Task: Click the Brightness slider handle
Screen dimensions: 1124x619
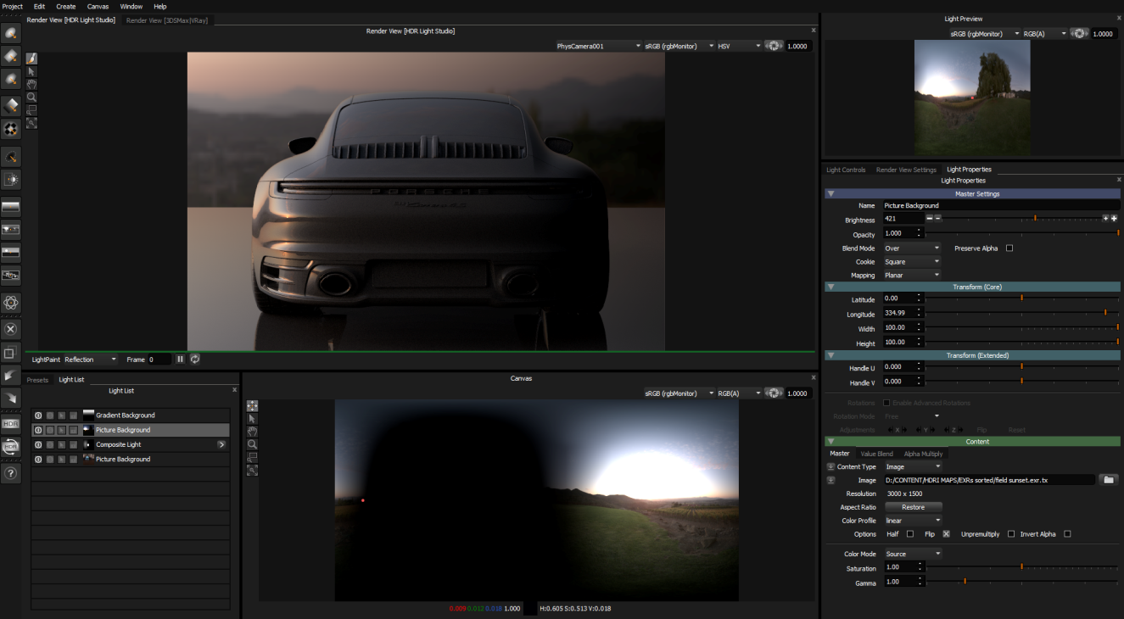Action: click(x=1034, y=219)
